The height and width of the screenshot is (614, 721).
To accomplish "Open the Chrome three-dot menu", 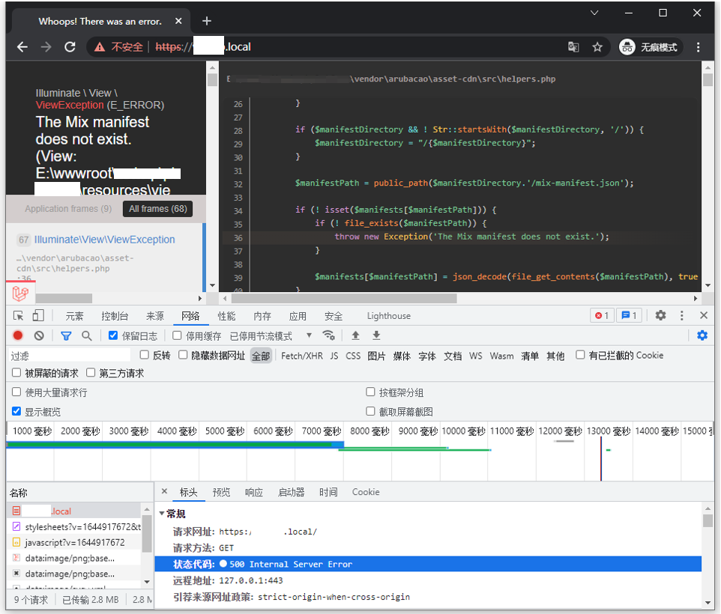I will click(x=699, y=47).
